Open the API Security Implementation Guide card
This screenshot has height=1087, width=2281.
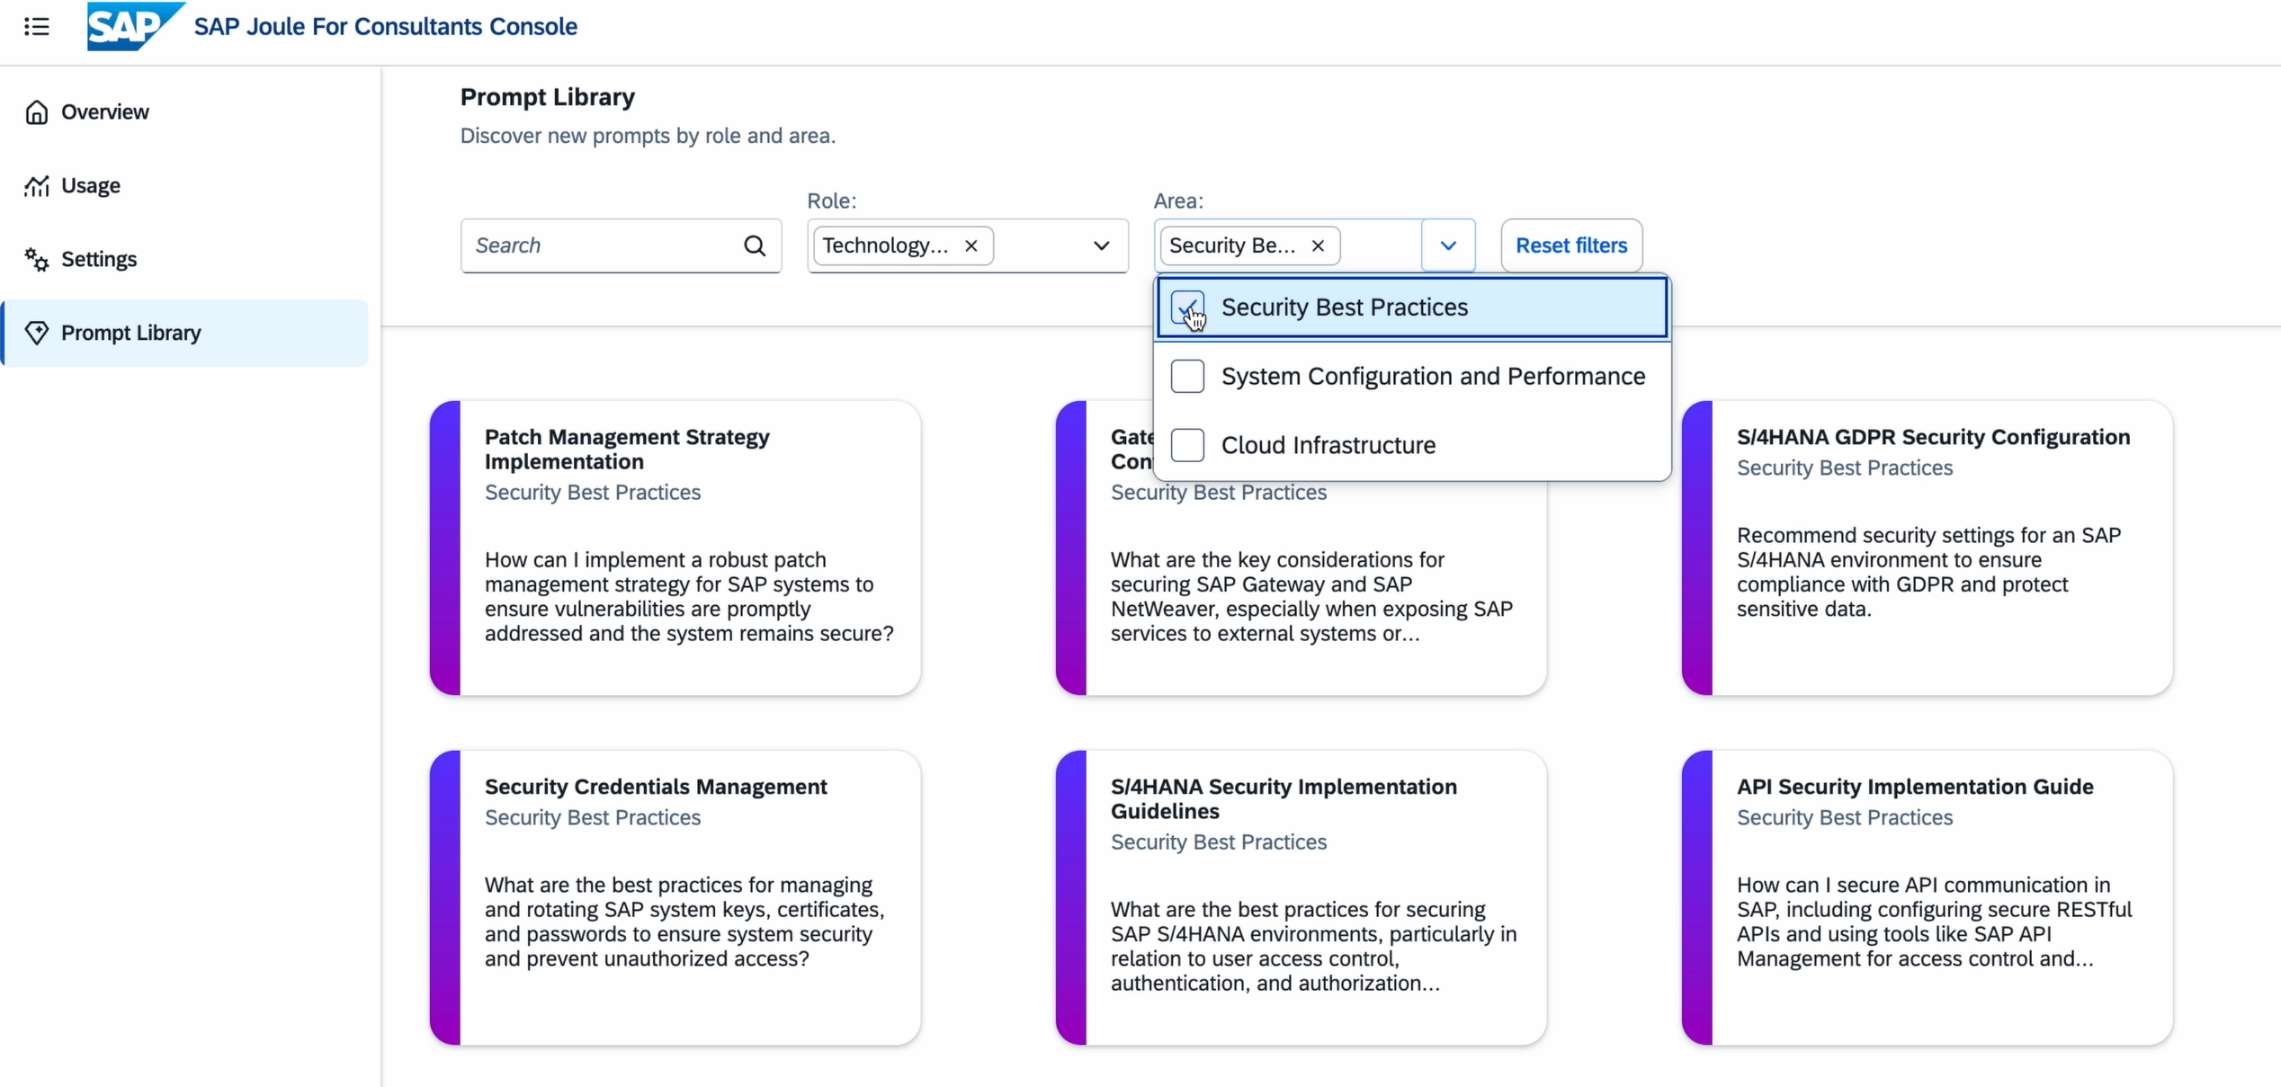[1928, 897]
